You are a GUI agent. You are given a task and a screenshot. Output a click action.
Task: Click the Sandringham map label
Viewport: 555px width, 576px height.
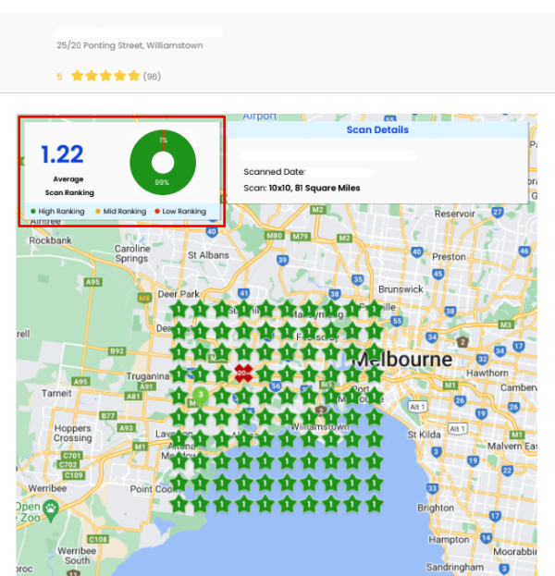click(x=455, y=567)
